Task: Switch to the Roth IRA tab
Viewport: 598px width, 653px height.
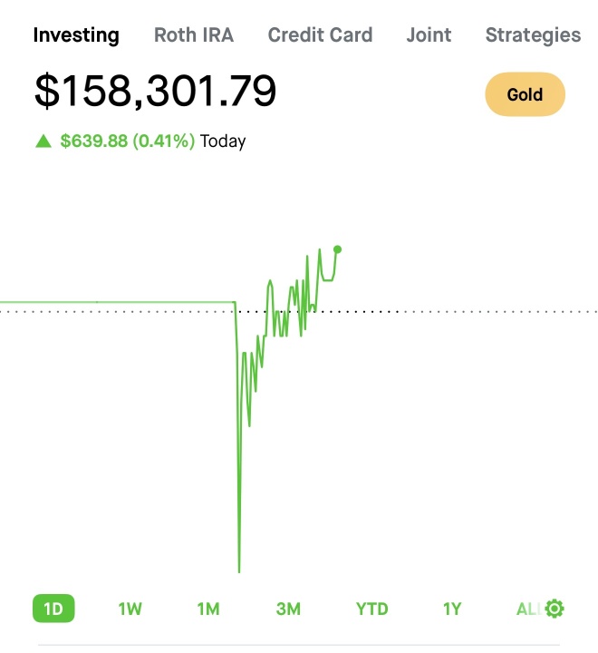Action: pos(194,35)
